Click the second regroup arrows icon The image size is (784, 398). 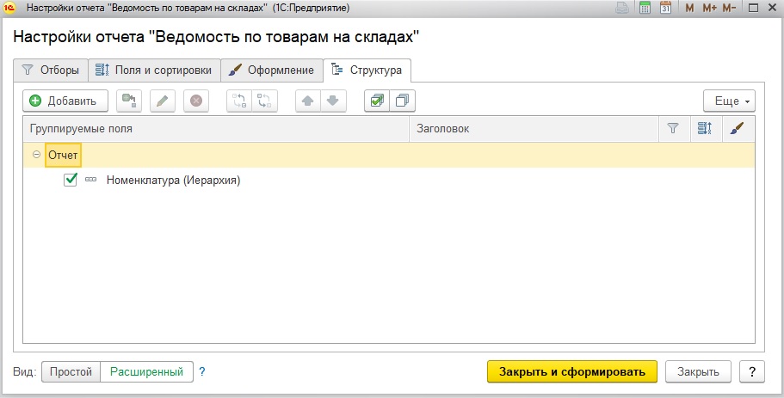coord(264,101)
